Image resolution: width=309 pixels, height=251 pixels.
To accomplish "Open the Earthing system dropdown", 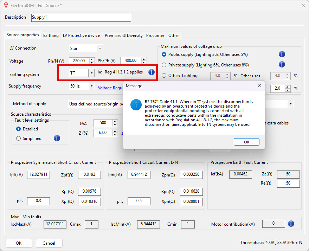I will tap(91, 73).
